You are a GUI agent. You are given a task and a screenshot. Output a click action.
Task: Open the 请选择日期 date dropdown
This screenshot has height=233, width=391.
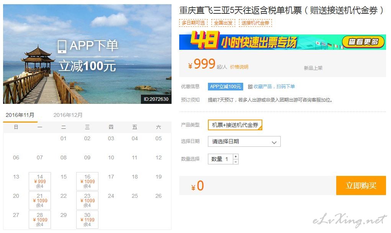[x=244, y=141]
